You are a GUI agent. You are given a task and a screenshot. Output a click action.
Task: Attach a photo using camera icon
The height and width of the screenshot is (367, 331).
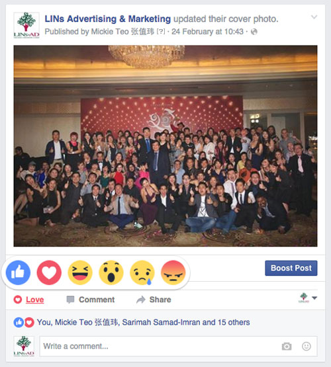(x=287, y=347)
